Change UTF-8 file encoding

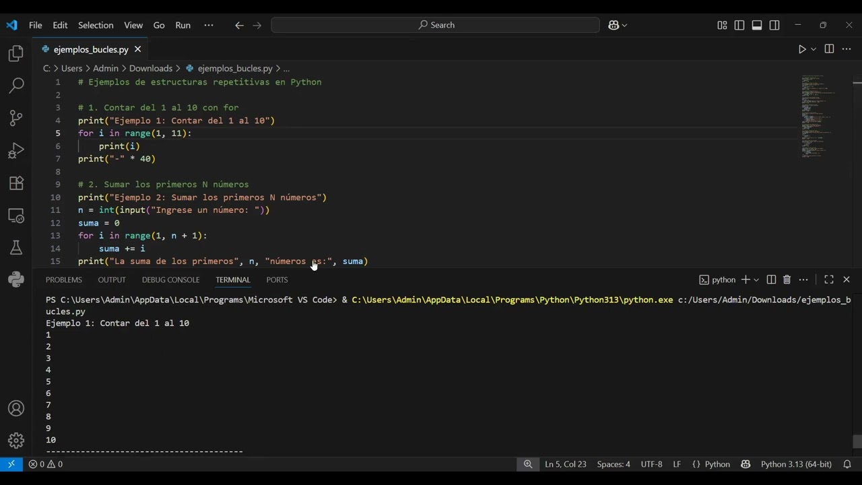tap(652, 464)
